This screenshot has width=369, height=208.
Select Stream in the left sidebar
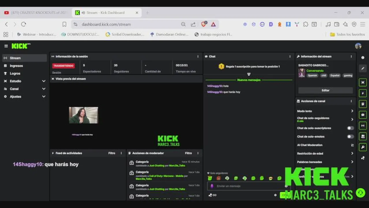click(x=24, y=58)
